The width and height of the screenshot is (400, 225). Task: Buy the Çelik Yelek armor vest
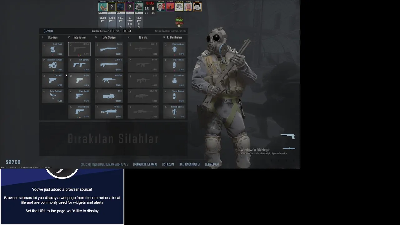click(53, 49)
